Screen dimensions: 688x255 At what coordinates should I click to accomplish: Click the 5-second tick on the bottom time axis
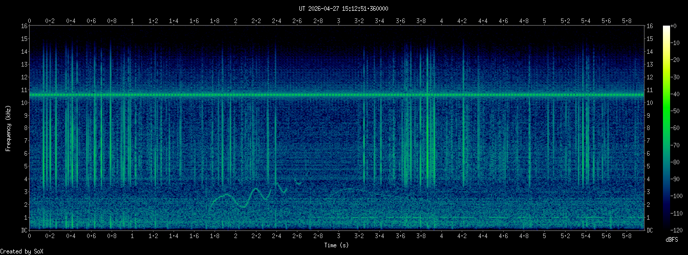coord(545,237)
